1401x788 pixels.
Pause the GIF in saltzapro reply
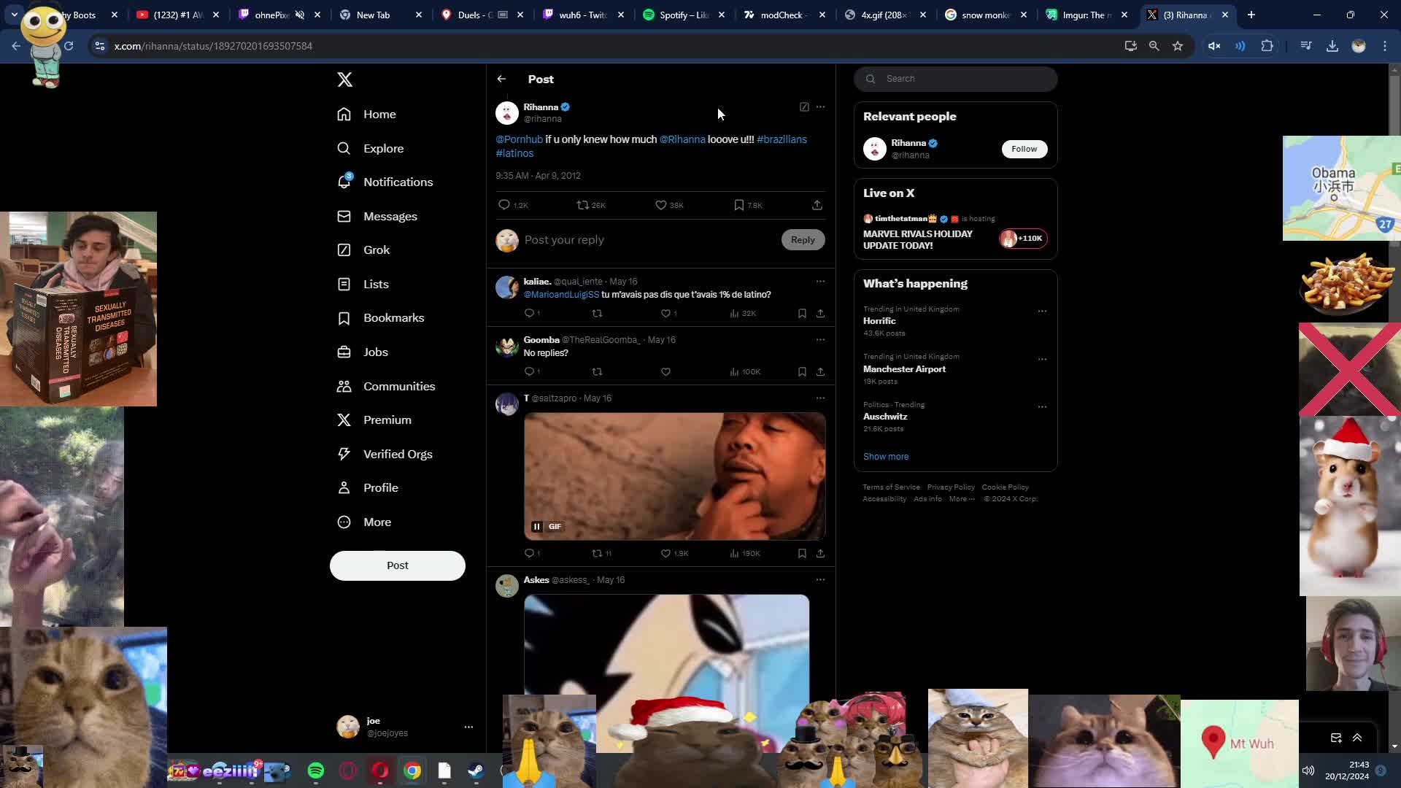[537, 527]
